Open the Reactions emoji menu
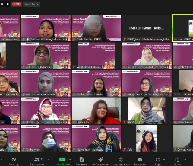 point(140,160)
